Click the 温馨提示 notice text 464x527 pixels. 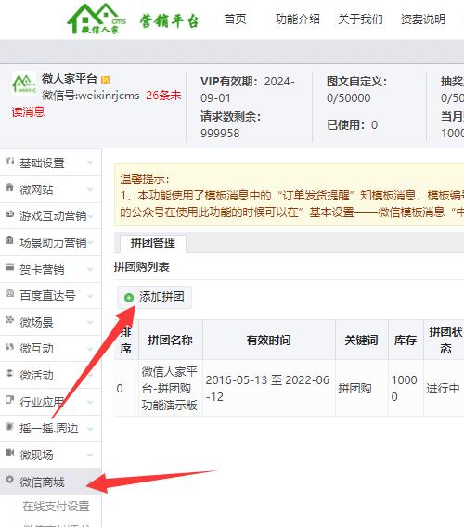tap(145, 178)
